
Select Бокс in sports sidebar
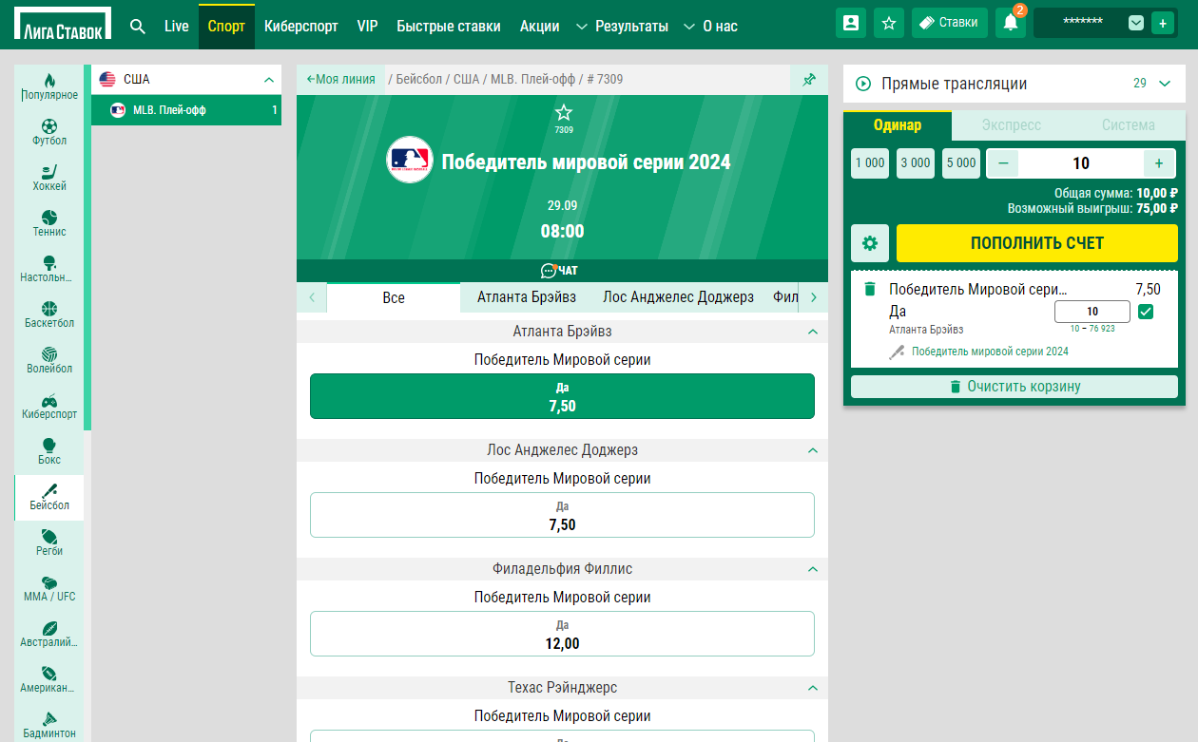pos(49,451)
